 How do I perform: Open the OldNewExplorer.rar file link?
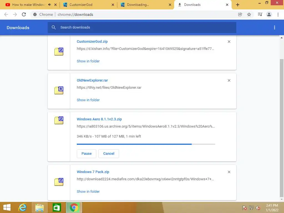[92, 80]
